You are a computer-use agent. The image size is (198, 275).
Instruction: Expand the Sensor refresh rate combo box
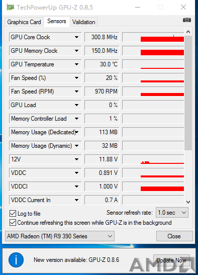[x=172, y=213]
